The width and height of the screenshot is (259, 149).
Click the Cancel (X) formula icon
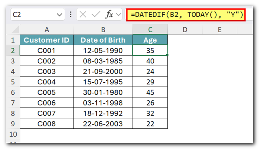[83, 15]
